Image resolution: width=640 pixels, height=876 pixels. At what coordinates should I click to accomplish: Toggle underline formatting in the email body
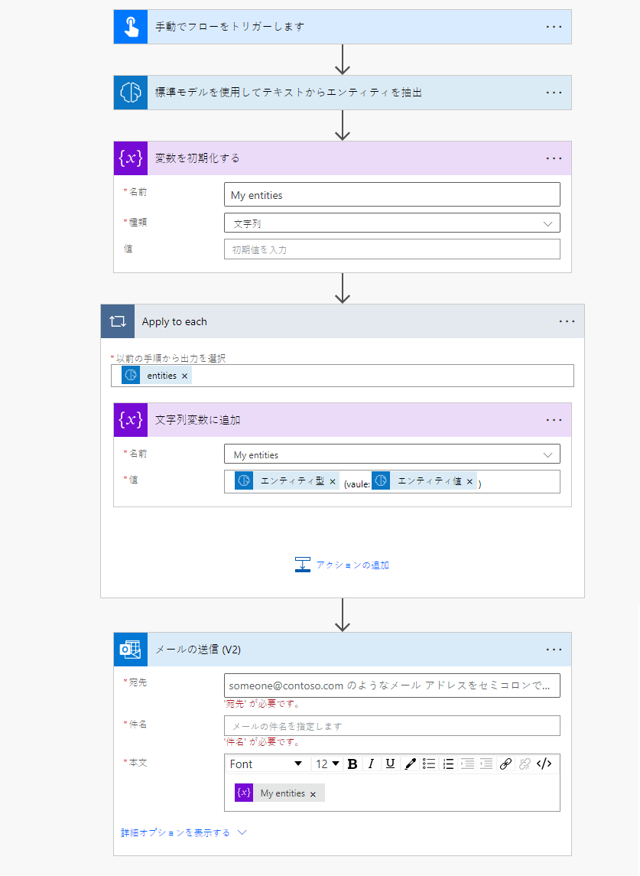tap(390, 763)
